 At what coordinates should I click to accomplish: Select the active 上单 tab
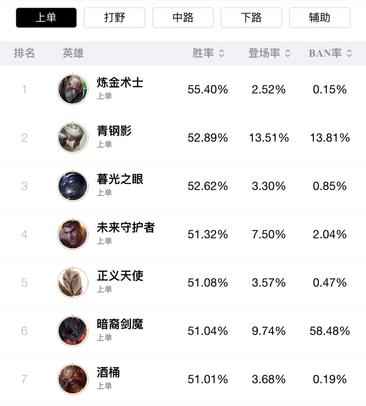[x=46, y=18]
